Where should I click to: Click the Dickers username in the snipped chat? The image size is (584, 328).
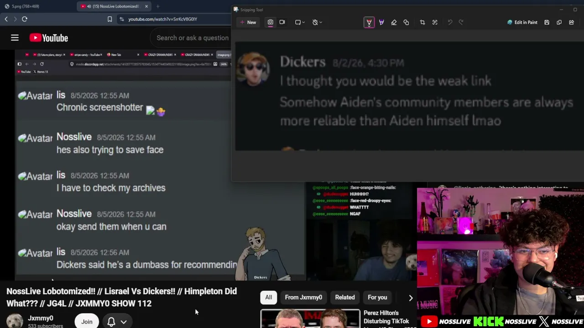[303, 62]
